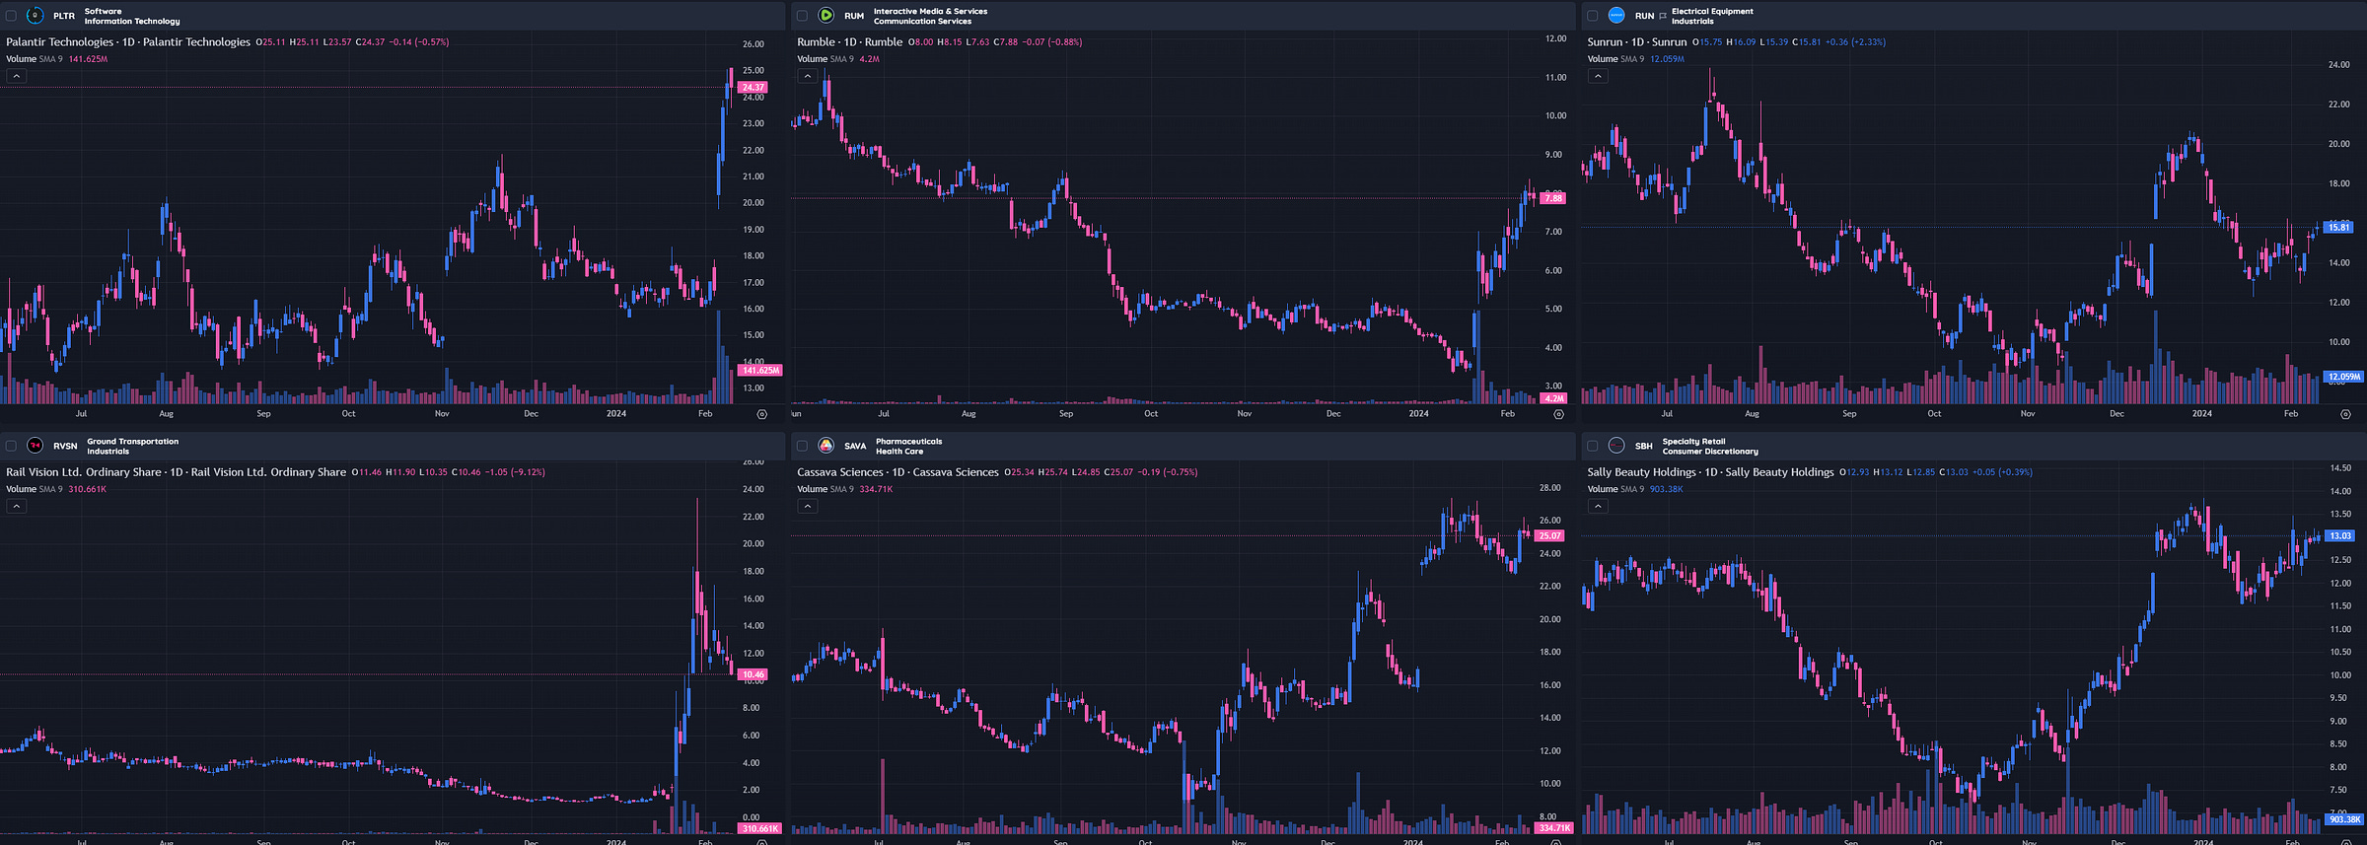The height and width of the screenshot is (845, 2367).
Task: Click the Nov date label on Sunrun time axis
Action: (2028, 414)
